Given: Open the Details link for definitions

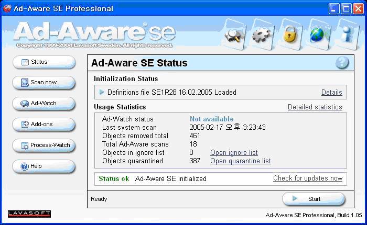Looking at the screenshot, I should tap(331, 93).
